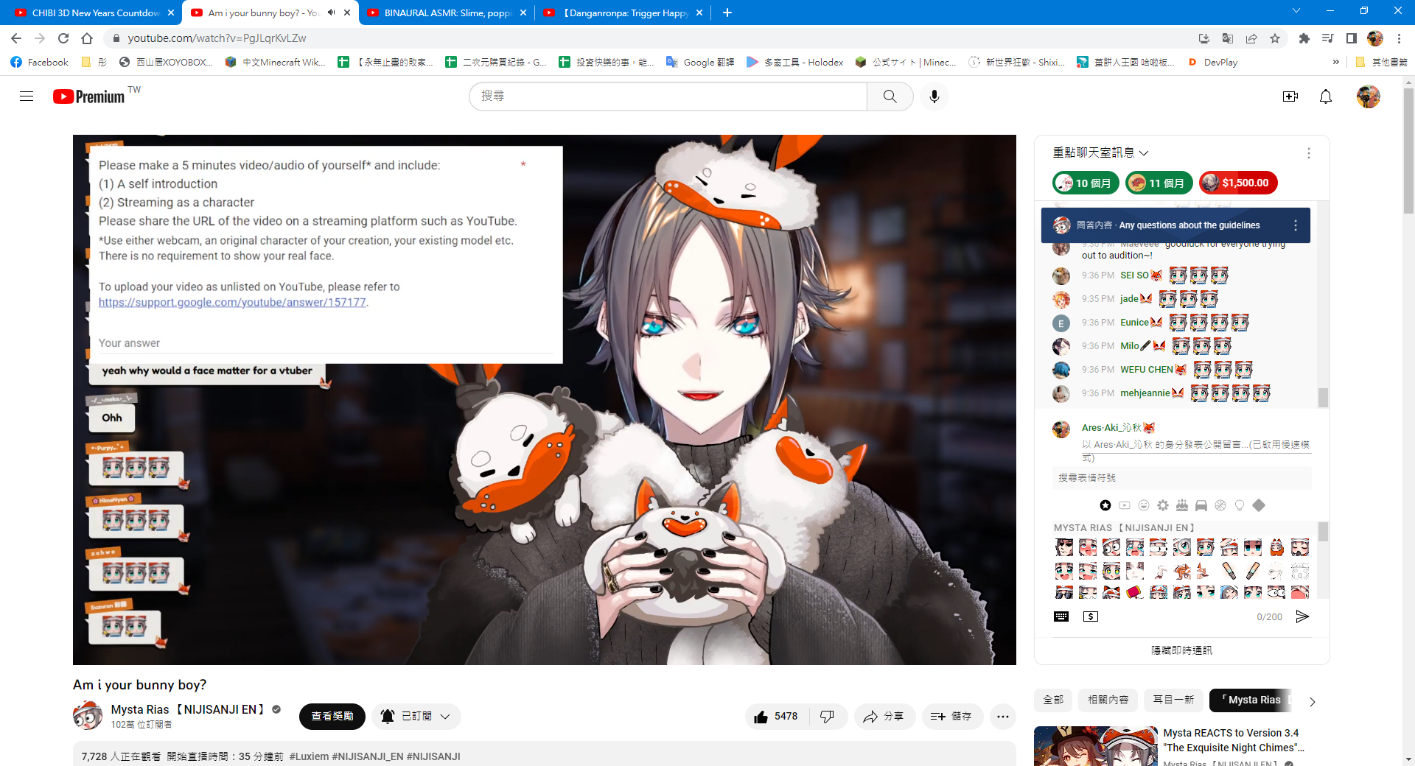The height and width of the screenshot is (766, 1415).
Task: Open Mysta REACTS to Version 3.4 thumbnail
Action: (x=1095, y=746)
